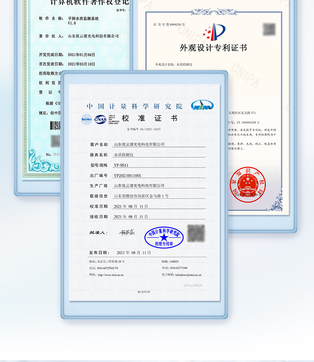
Task: Click the 首次发表日期 2021年03月10日
Action: coord(67,64)
